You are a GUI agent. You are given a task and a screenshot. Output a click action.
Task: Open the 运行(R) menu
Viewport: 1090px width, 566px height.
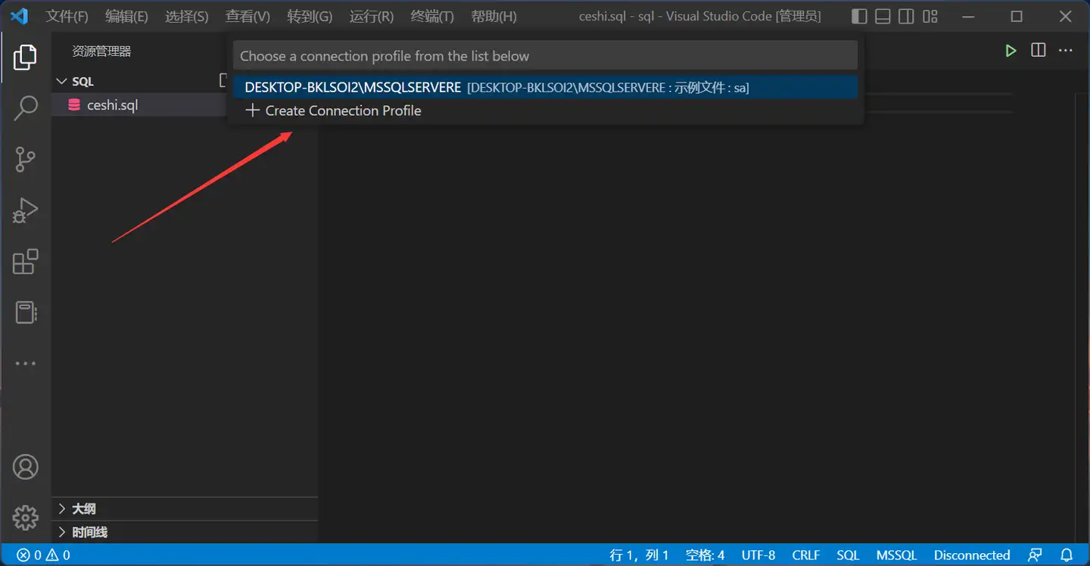pyautogui.click(x=372, y=16)
